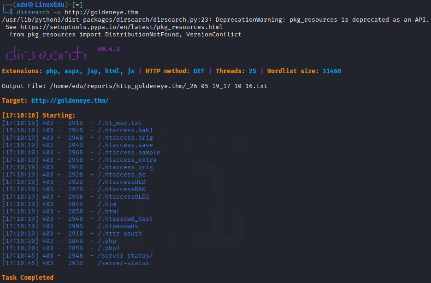
Task: Click the v0.4.3 version label
Action: tap(109, 49)
